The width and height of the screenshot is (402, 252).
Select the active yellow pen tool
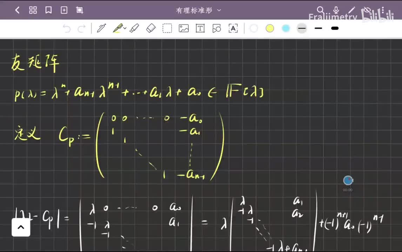click(118, 28)
